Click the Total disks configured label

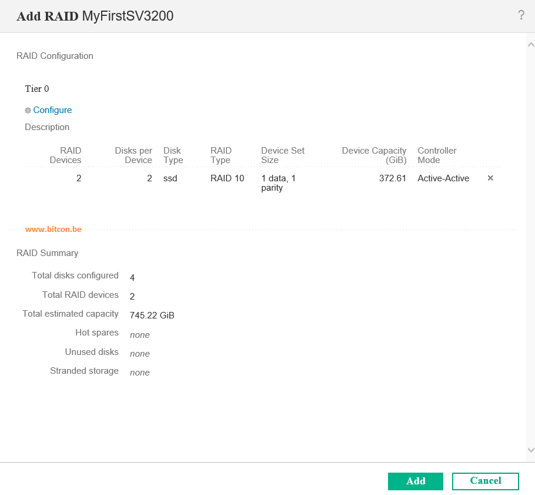pyautogui.click(x=75, y=275)
